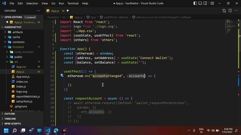Click src in breadcrumb path

(x=64, y=17)
